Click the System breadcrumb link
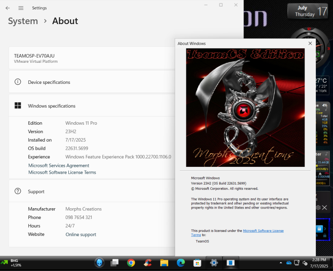Screen dimensions: 333x271 (x=23, y=21)
